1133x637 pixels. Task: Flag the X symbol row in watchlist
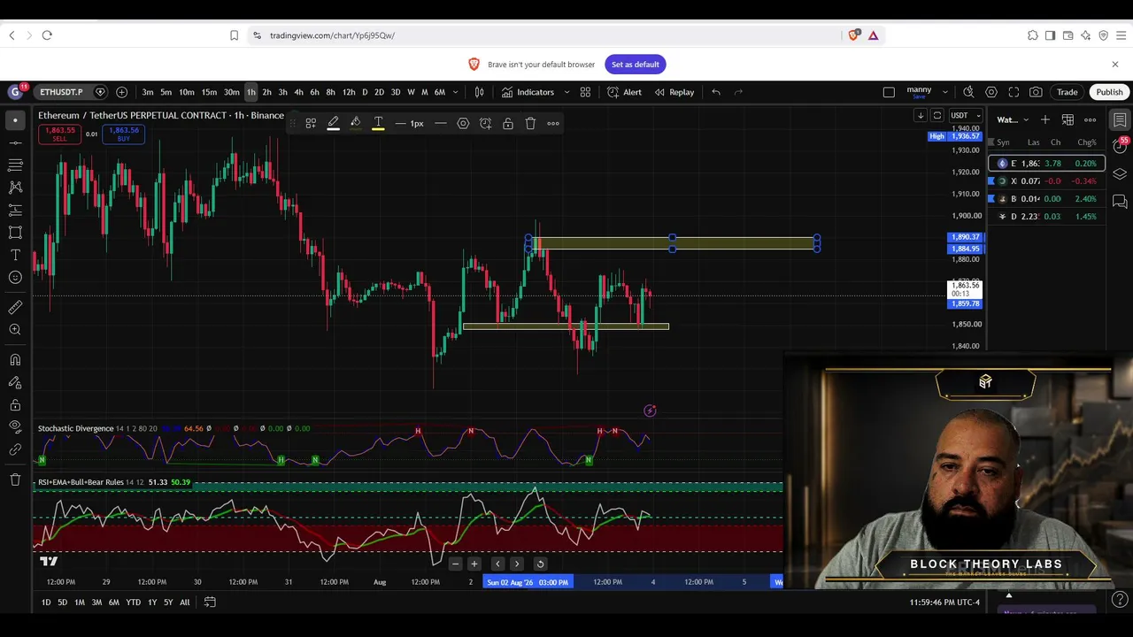pos(993,181)
